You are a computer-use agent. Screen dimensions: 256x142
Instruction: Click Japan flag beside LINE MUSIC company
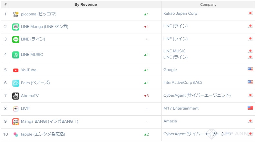click(250, 51)
